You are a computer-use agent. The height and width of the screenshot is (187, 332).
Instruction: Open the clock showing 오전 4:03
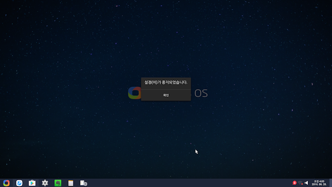(319, 183)
